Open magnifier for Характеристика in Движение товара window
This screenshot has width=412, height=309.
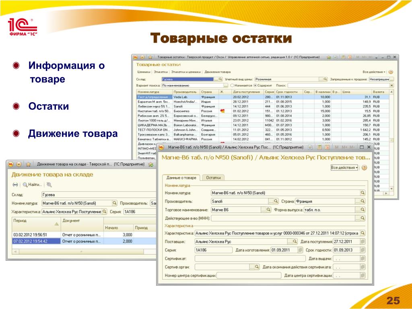pos(104,212)
